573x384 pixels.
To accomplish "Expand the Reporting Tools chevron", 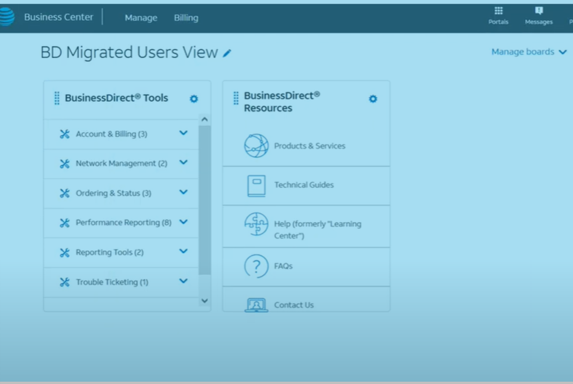I will 183,251.
